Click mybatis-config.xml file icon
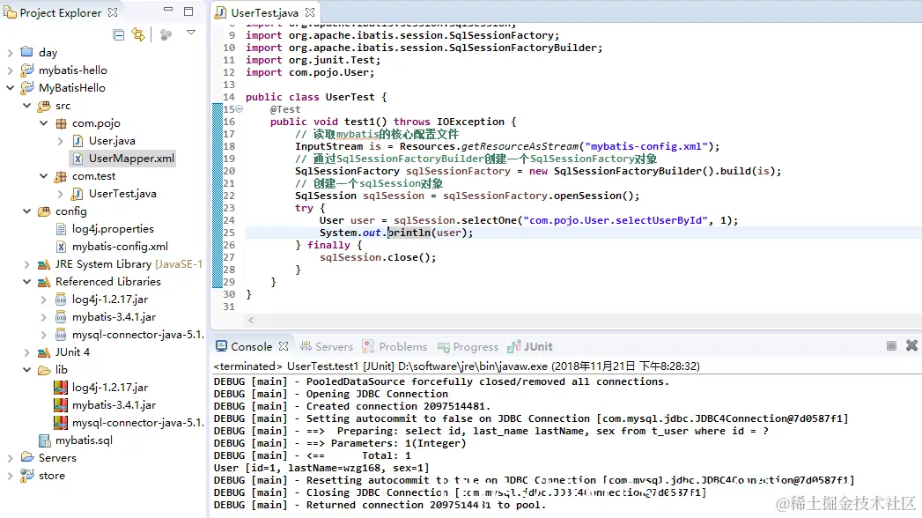Viewport: 922px width, 518px height. pos(61,247)
